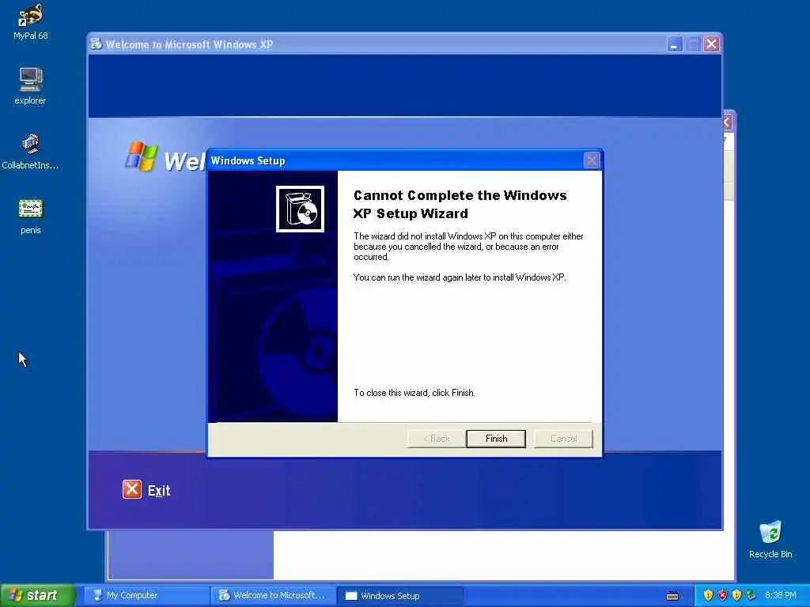Viewport: 810px width, 607px height.
Task: Click the 'To close this wizard, click Finish.' text
Action: [x=414, y=393]
